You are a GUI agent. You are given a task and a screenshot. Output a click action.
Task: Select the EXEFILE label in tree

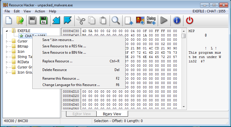[x=24, y=31]
